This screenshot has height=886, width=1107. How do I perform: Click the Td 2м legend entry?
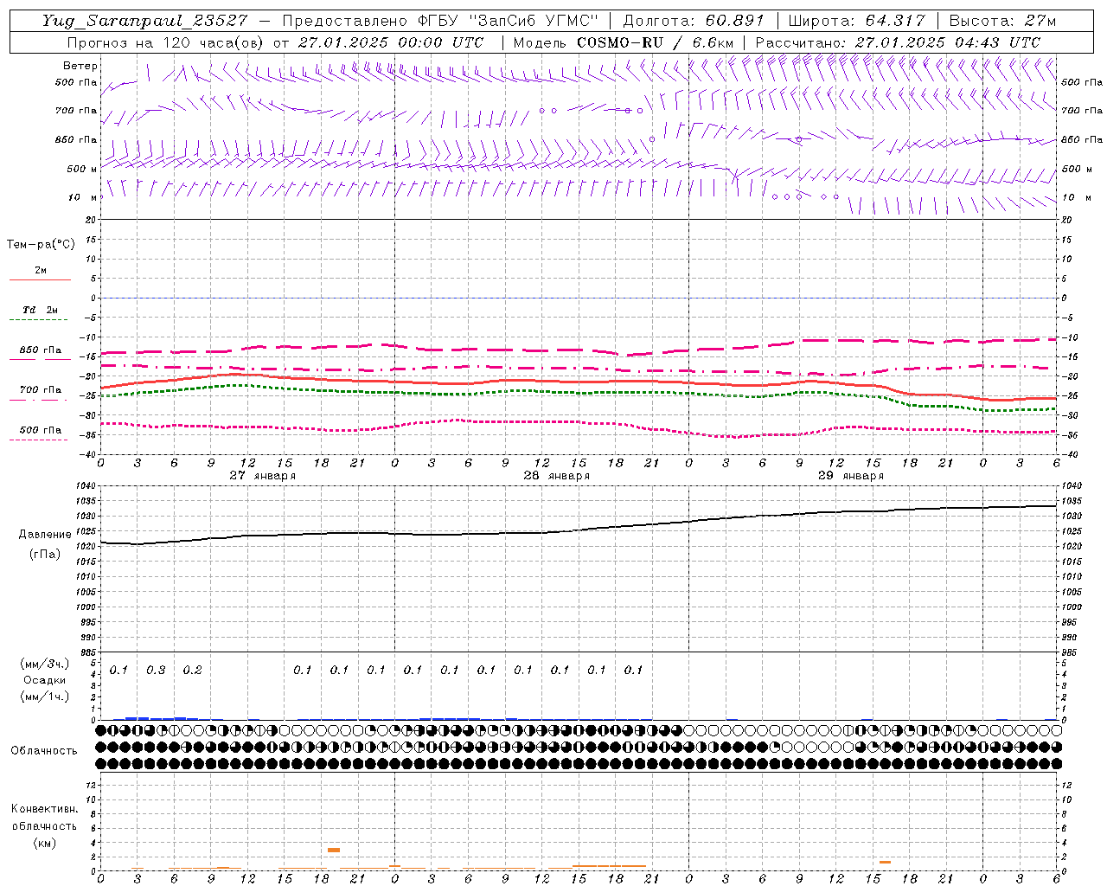[x=40, y=313]
